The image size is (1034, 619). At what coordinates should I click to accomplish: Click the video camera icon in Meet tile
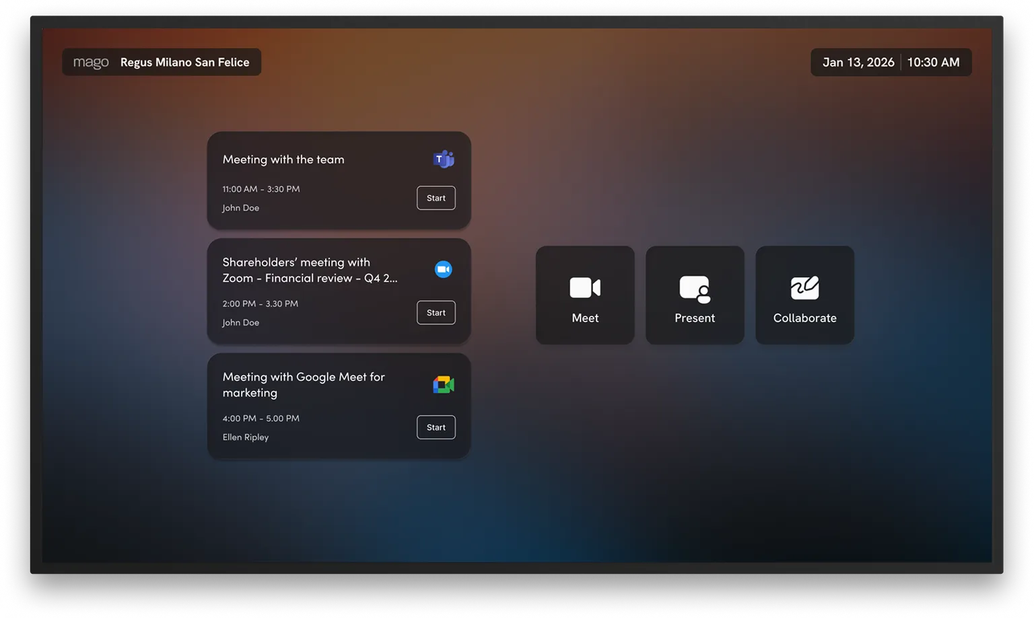click(x=584, y=287)
